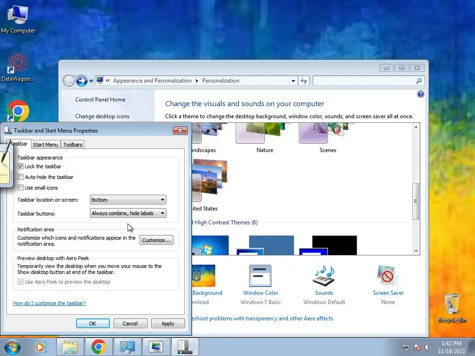The width and height of the screenshot is (475, 356).
Task: Enable Use small icons checkbox
Action: (20, 188)
